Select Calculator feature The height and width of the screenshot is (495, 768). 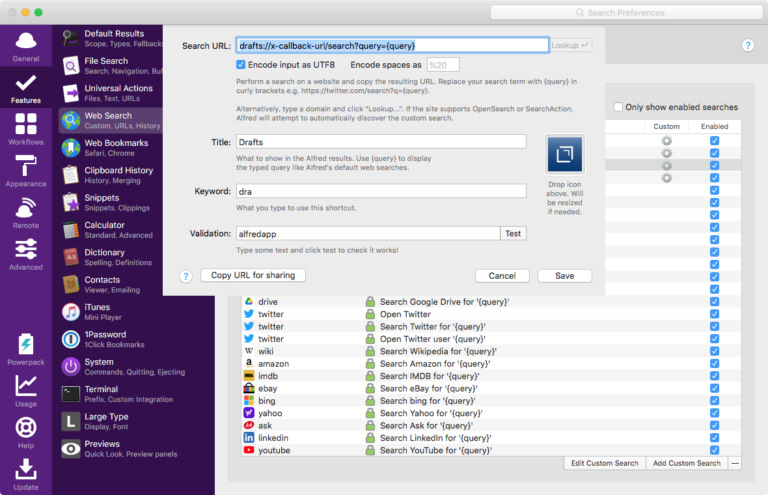[x=111, y=230]
